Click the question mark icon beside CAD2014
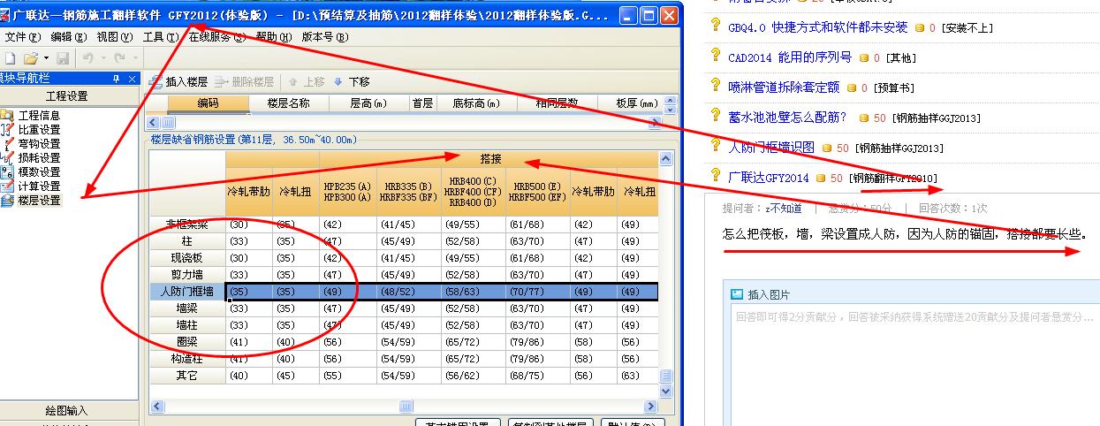Screen dimensions: 1100x426 click(717, 57)
